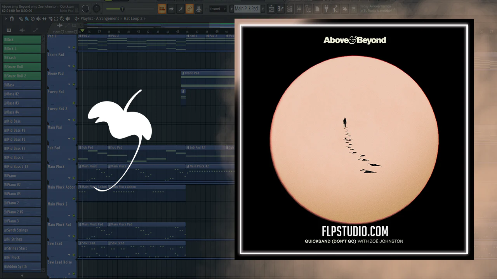This screenshot has height=279, width=497.
Task: Click the left knob in top toolbar
Action: (x=86, y=9)
